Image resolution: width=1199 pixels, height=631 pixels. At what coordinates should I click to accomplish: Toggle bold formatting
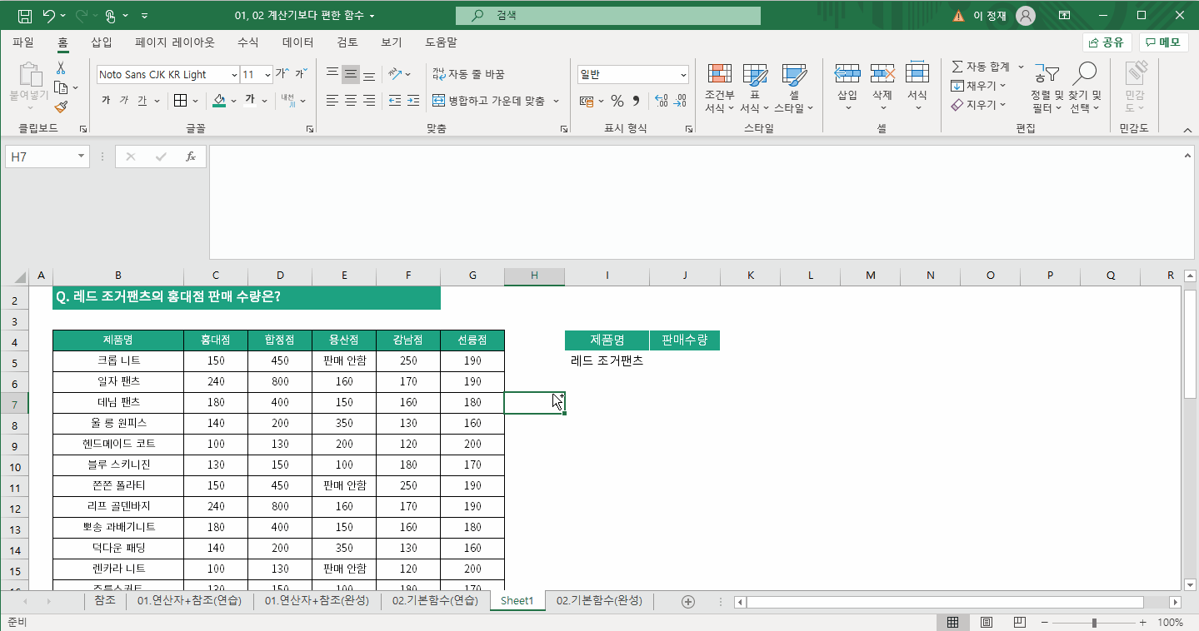pyautogui.click(x=106, y=101)
